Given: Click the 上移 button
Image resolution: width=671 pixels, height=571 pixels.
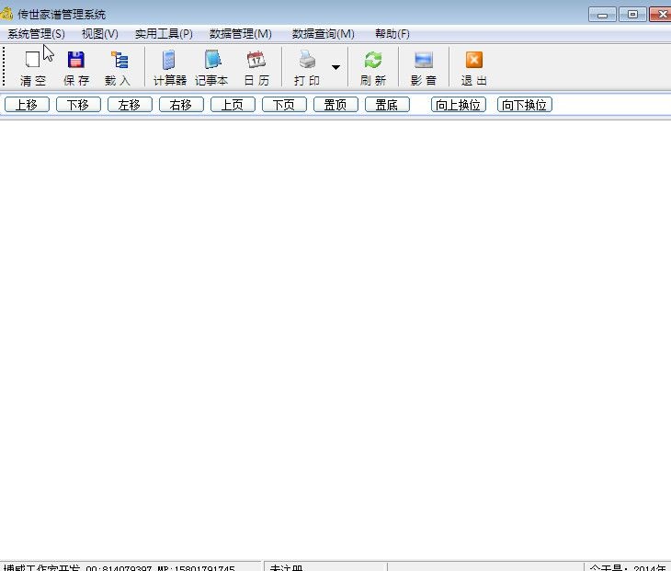Looking at the screenshot, I should coord(27,105).
